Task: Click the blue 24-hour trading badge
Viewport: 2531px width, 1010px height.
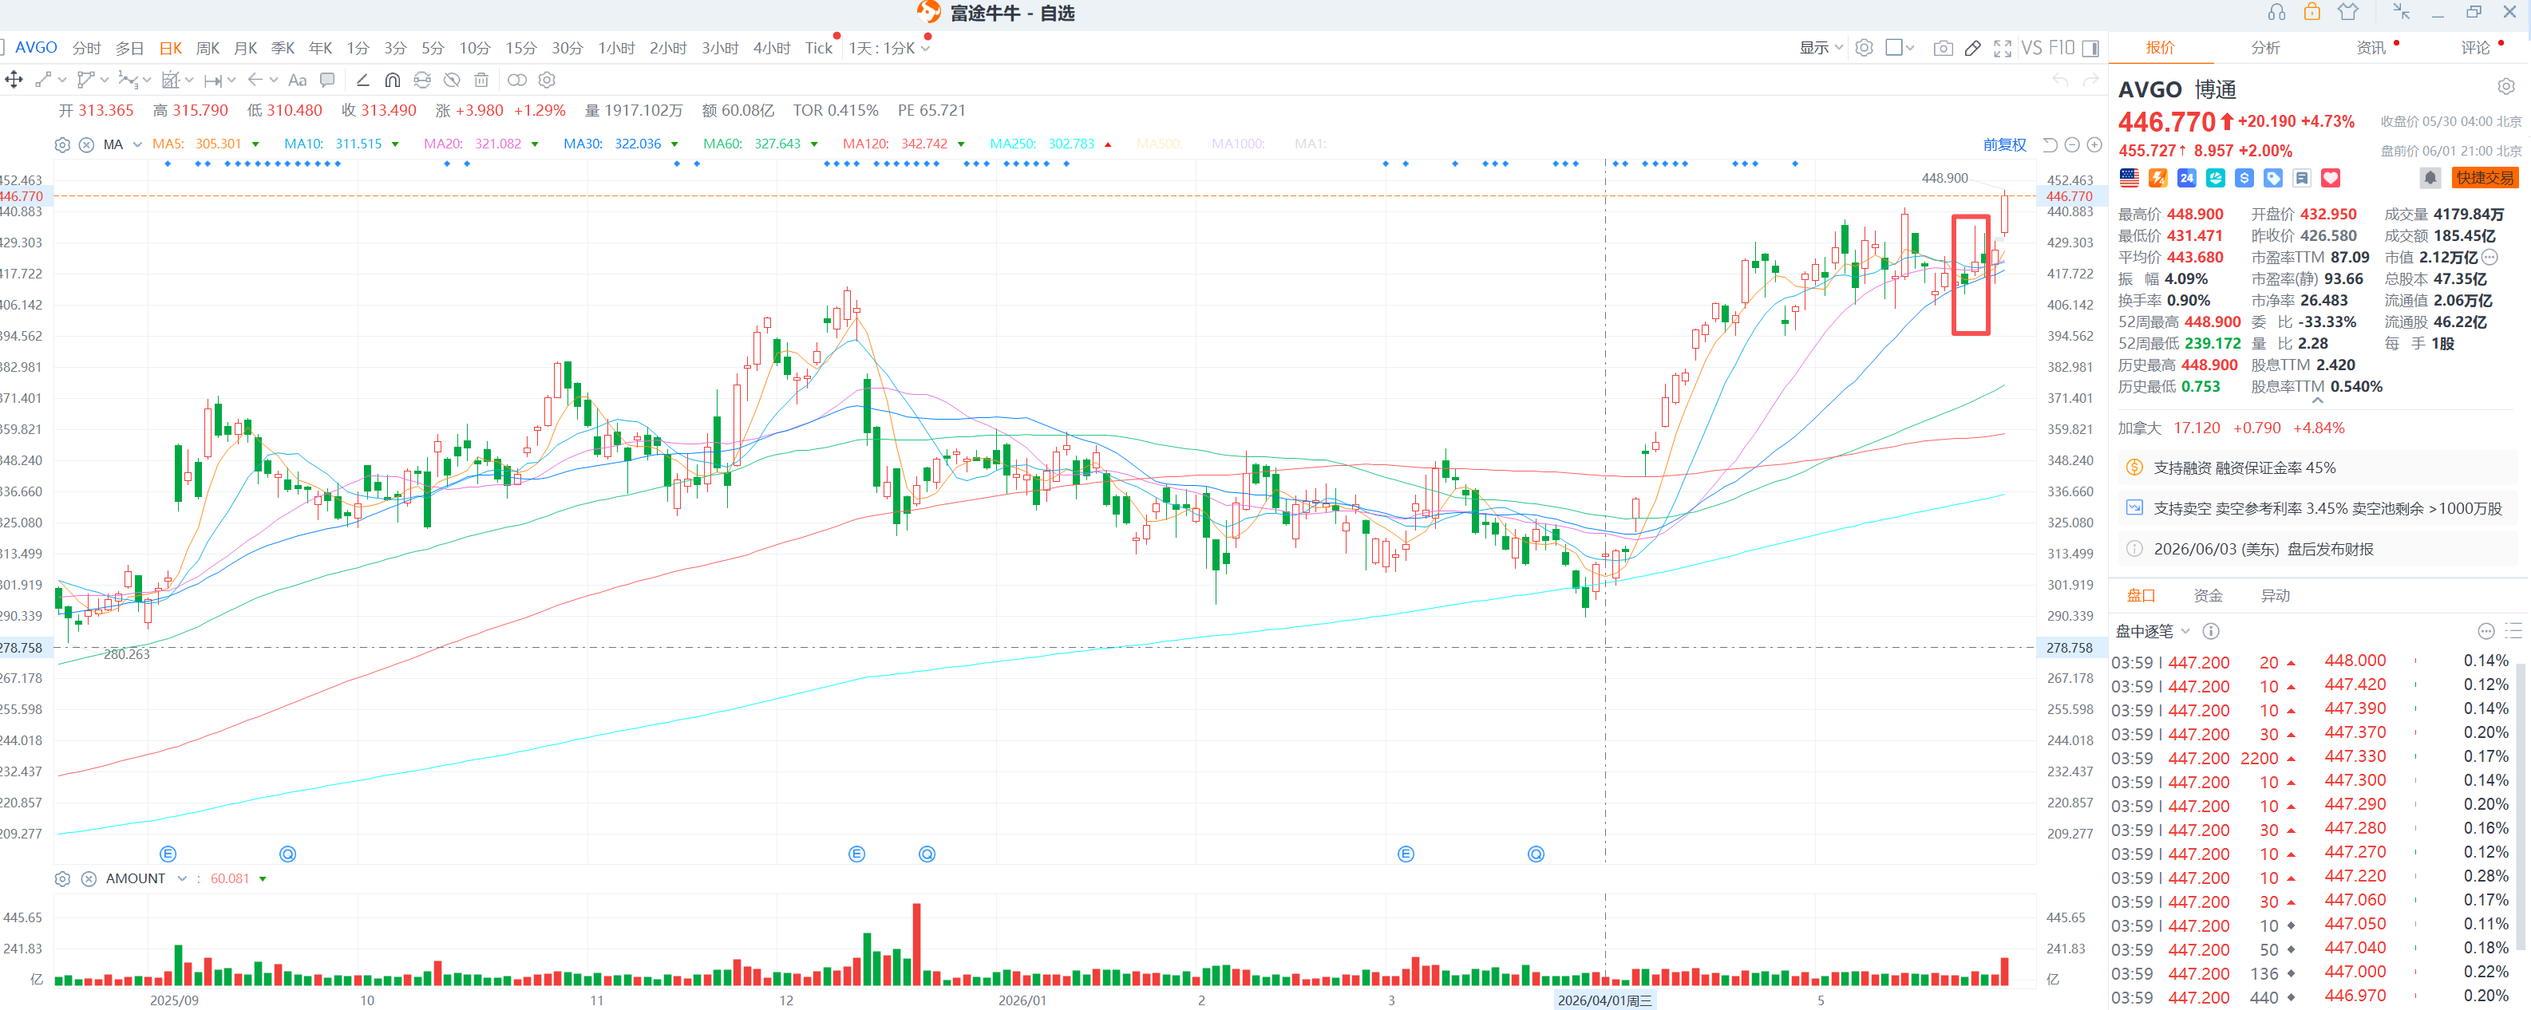Action: [2187, 178]
